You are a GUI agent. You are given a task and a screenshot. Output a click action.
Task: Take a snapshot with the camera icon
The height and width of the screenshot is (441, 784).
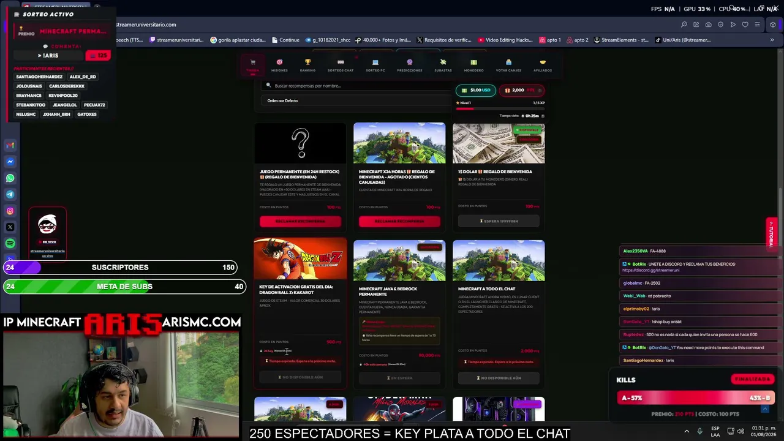click(709, 24)
